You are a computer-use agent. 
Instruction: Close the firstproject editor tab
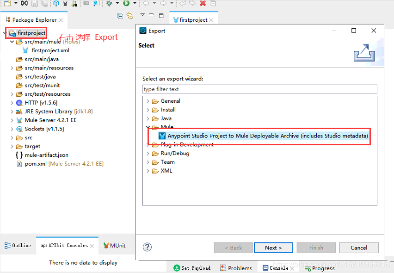click(211, 20)
